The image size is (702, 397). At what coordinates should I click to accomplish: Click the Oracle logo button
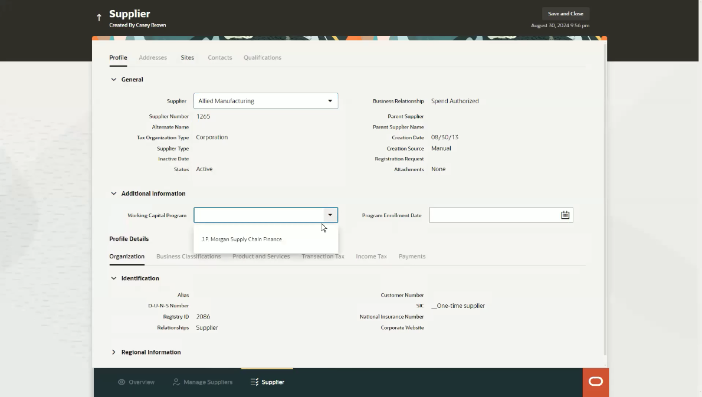click(x=595, y=382)
